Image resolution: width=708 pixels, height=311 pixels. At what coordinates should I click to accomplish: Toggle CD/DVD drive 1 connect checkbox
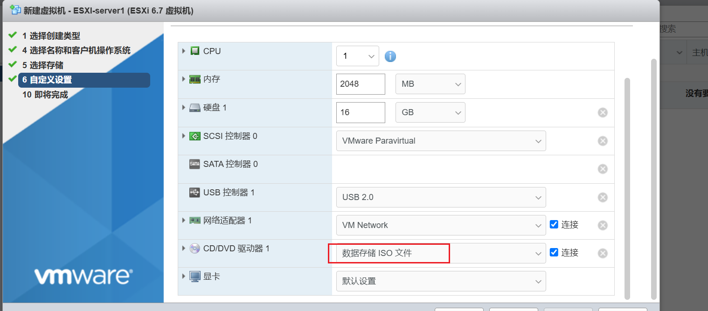click(554, 252)
